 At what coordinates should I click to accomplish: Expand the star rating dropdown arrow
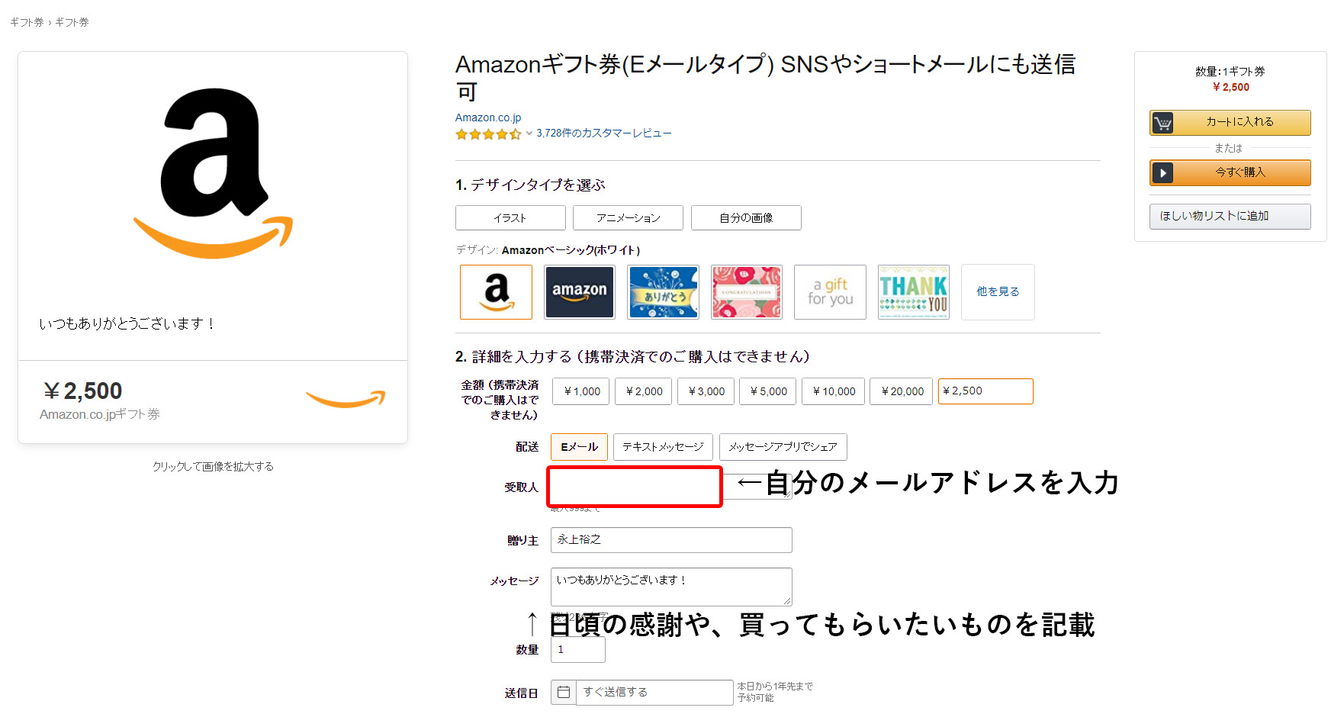529,133
